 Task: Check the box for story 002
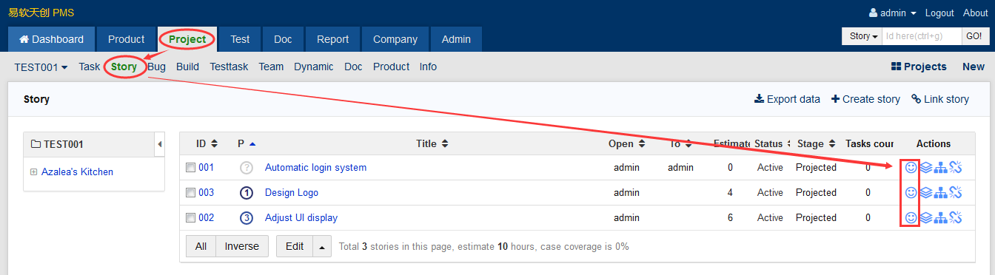[190, 218]
